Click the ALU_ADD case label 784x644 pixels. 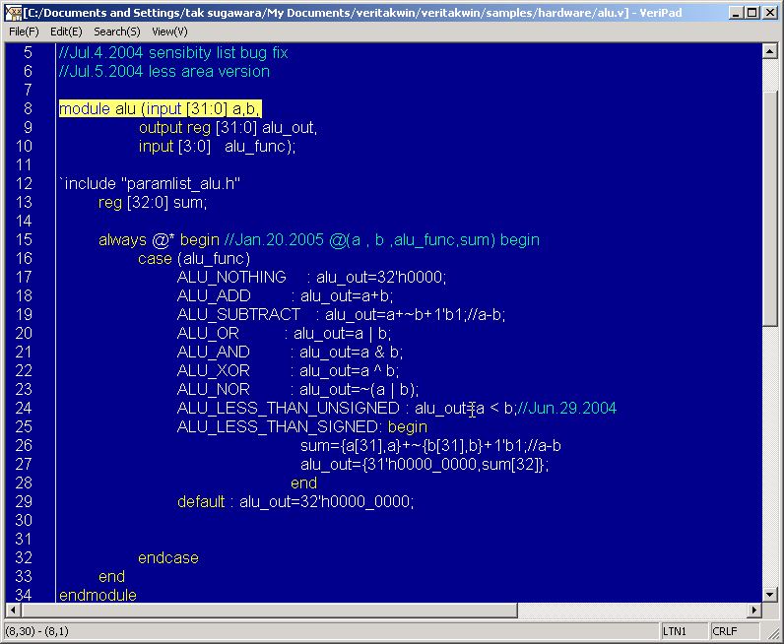[214, 295]
